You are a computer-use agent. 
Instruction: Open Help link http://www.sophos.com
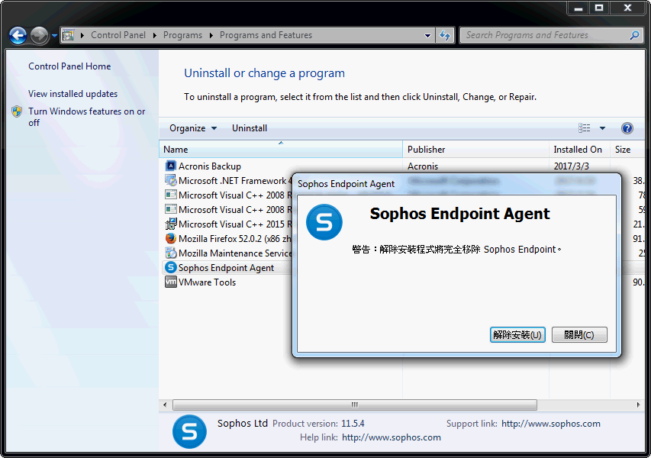[x=391, y=437]
